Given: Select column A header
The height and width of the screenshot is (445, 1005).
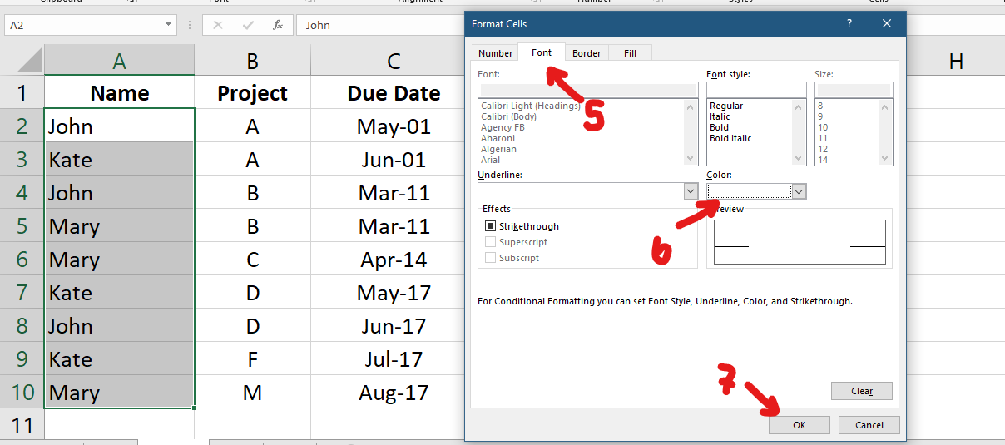Looking at the screenshot, I should [119, 60].
